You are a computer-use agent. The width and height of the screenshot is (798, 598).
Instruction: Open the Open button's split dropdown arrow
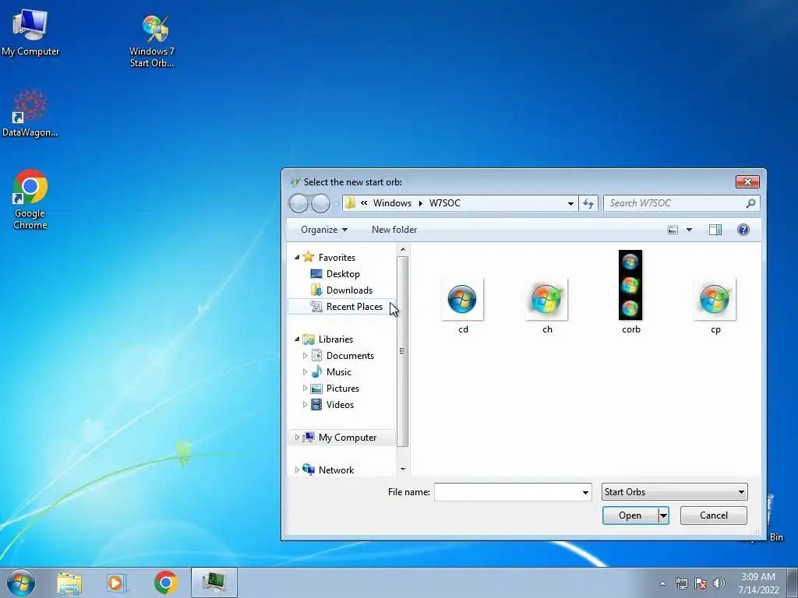pos(663,515)
